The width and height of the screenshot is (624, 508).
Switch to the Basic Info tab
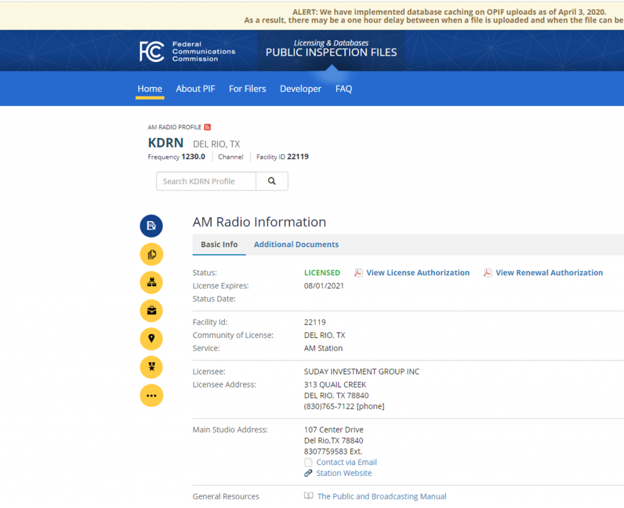point(219,244)
